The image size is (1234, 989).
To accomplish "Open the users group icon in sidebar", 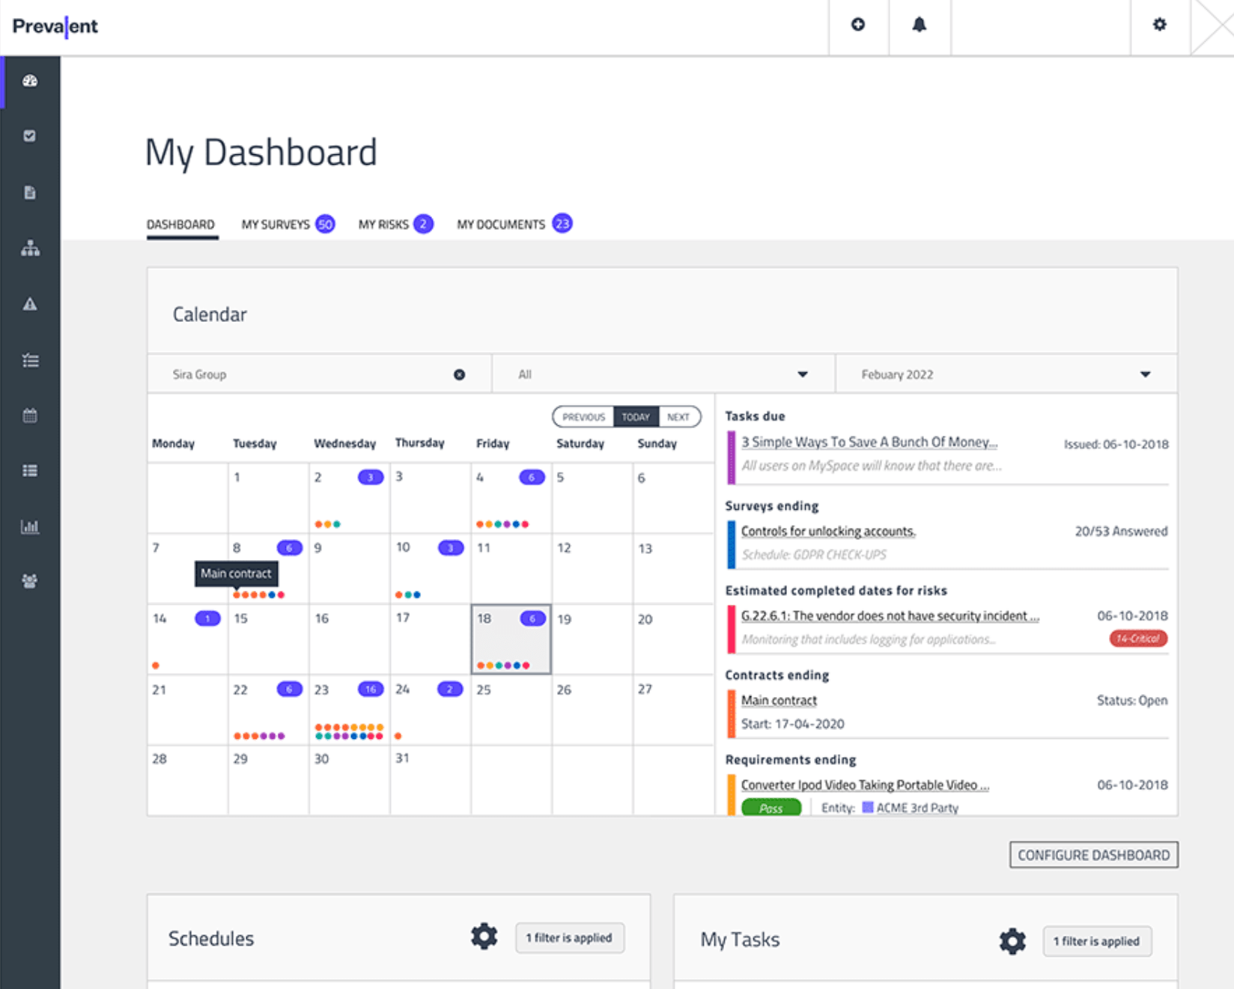I will tap(30, 581).
